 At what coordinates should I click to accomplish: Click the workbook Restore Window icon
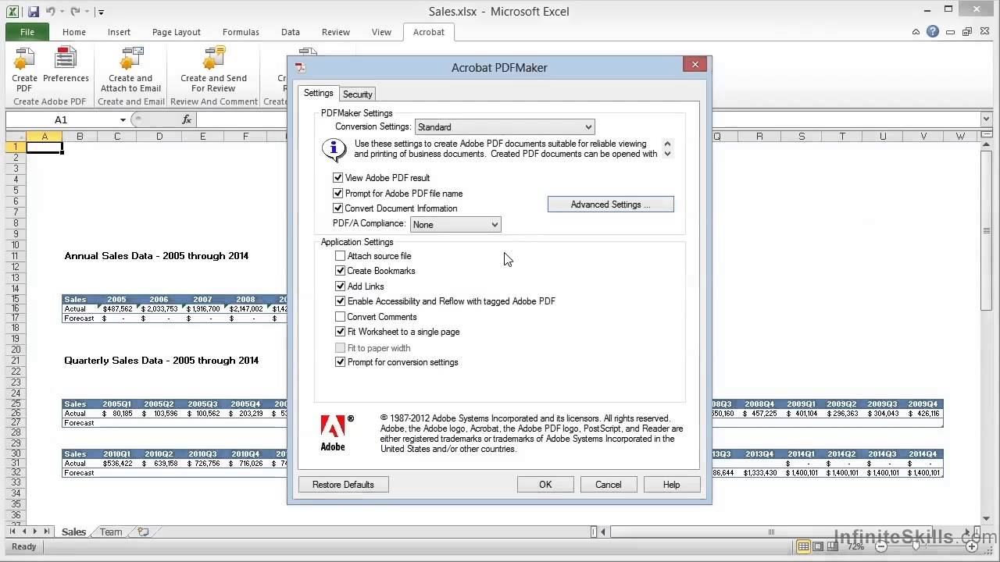967,32
